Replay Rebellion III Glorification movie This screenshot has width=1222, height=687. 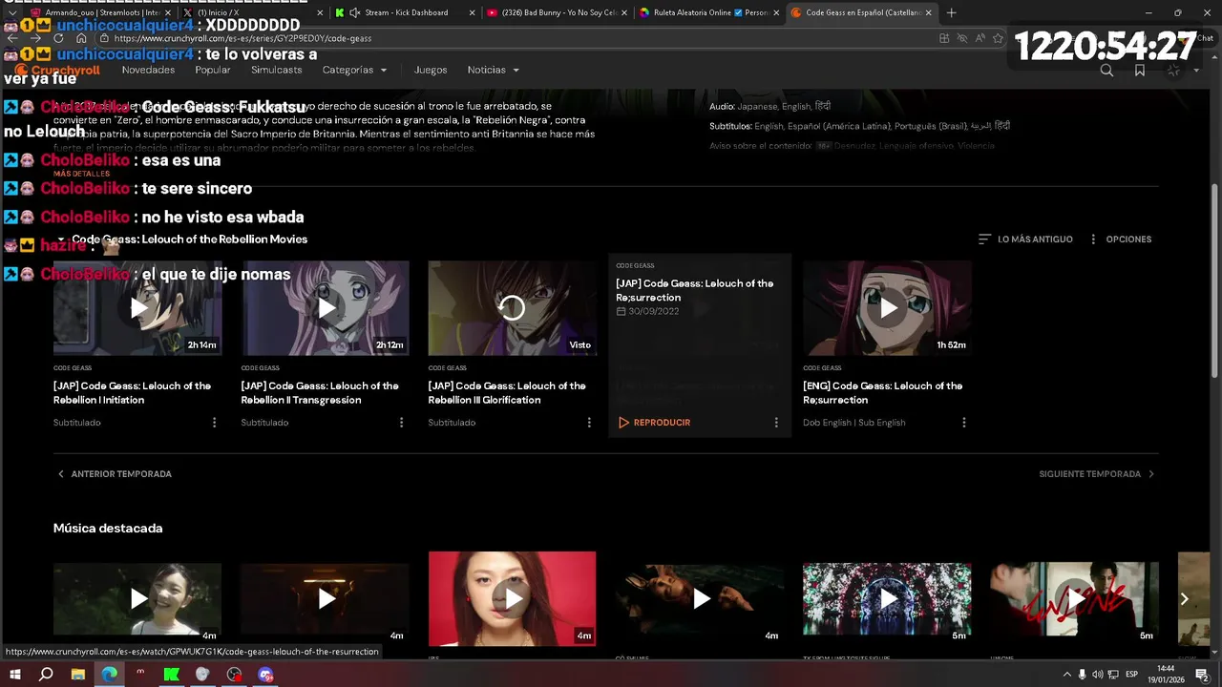pyautogui.click(x=512, y=308)
